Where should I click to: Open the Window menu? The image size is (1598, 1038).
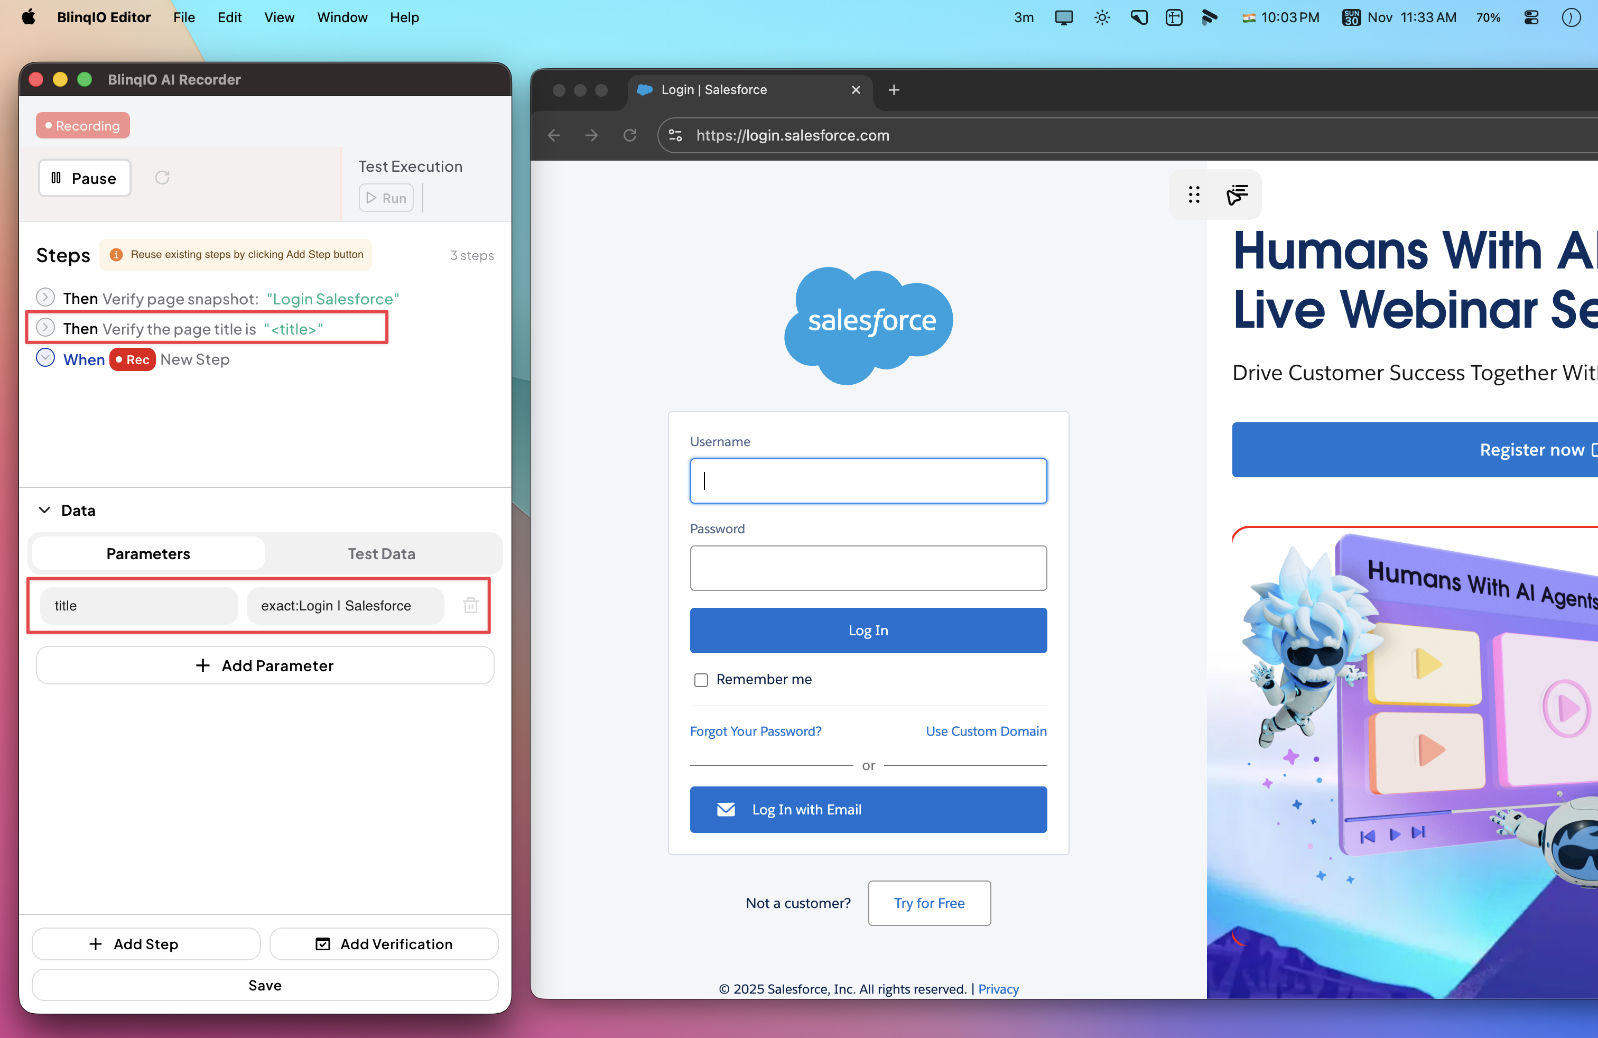[342, 17]
